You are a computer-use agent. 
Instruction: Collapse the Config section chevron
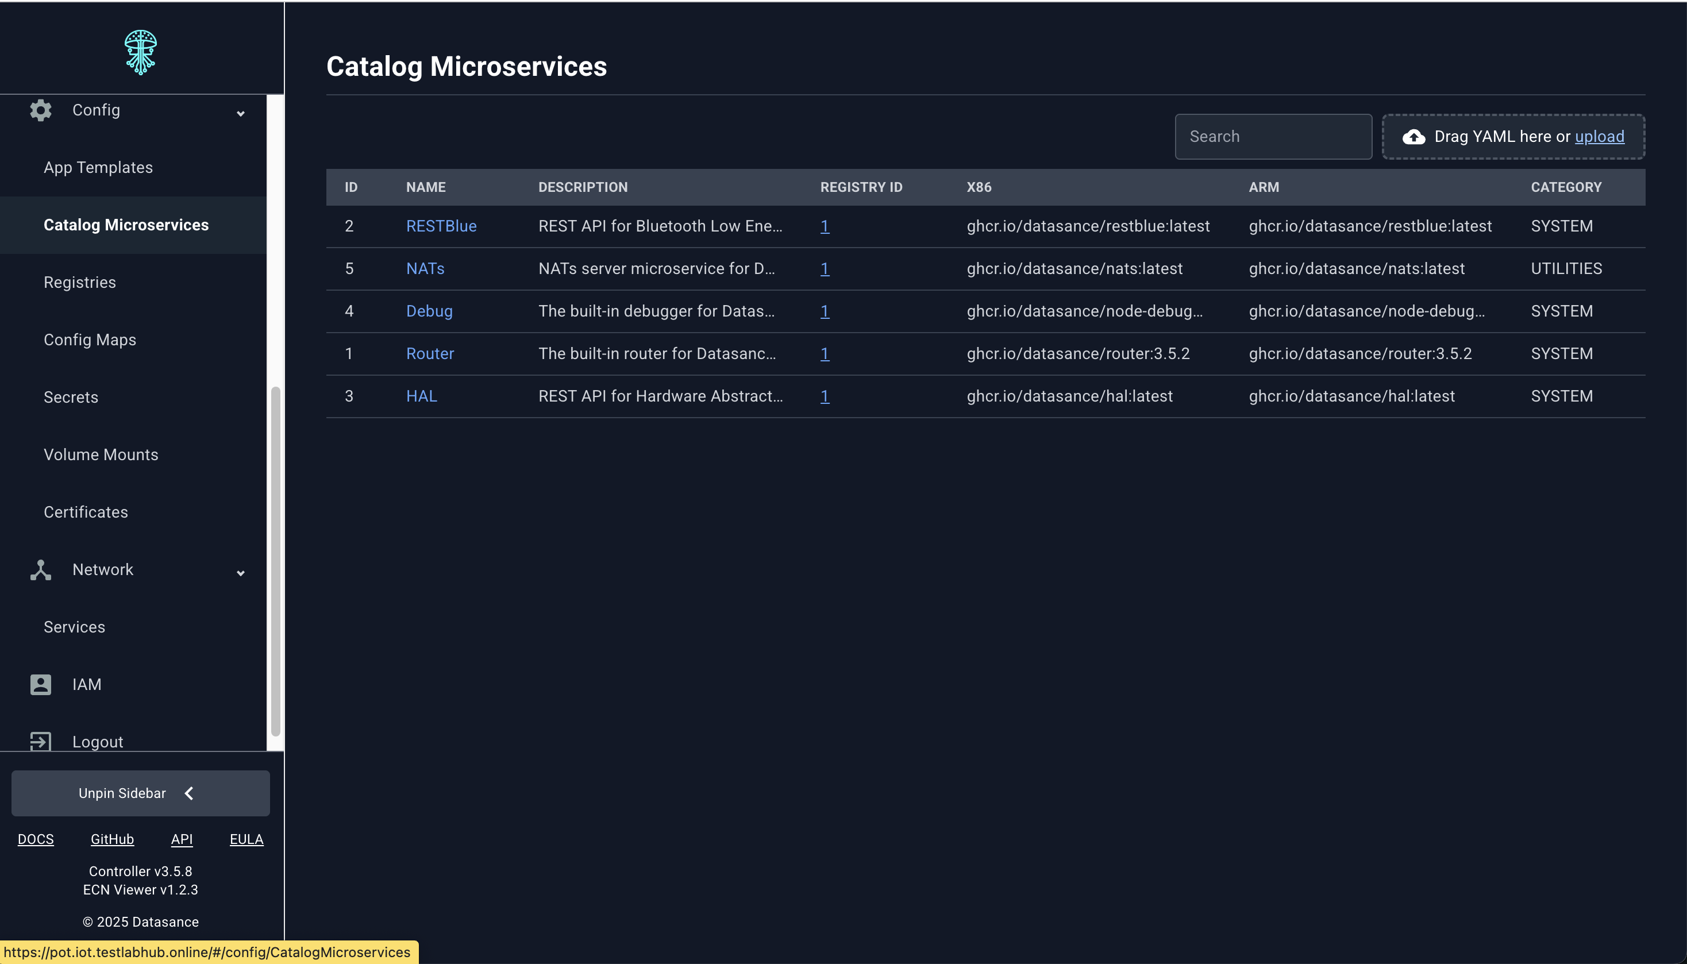point(240,113)
